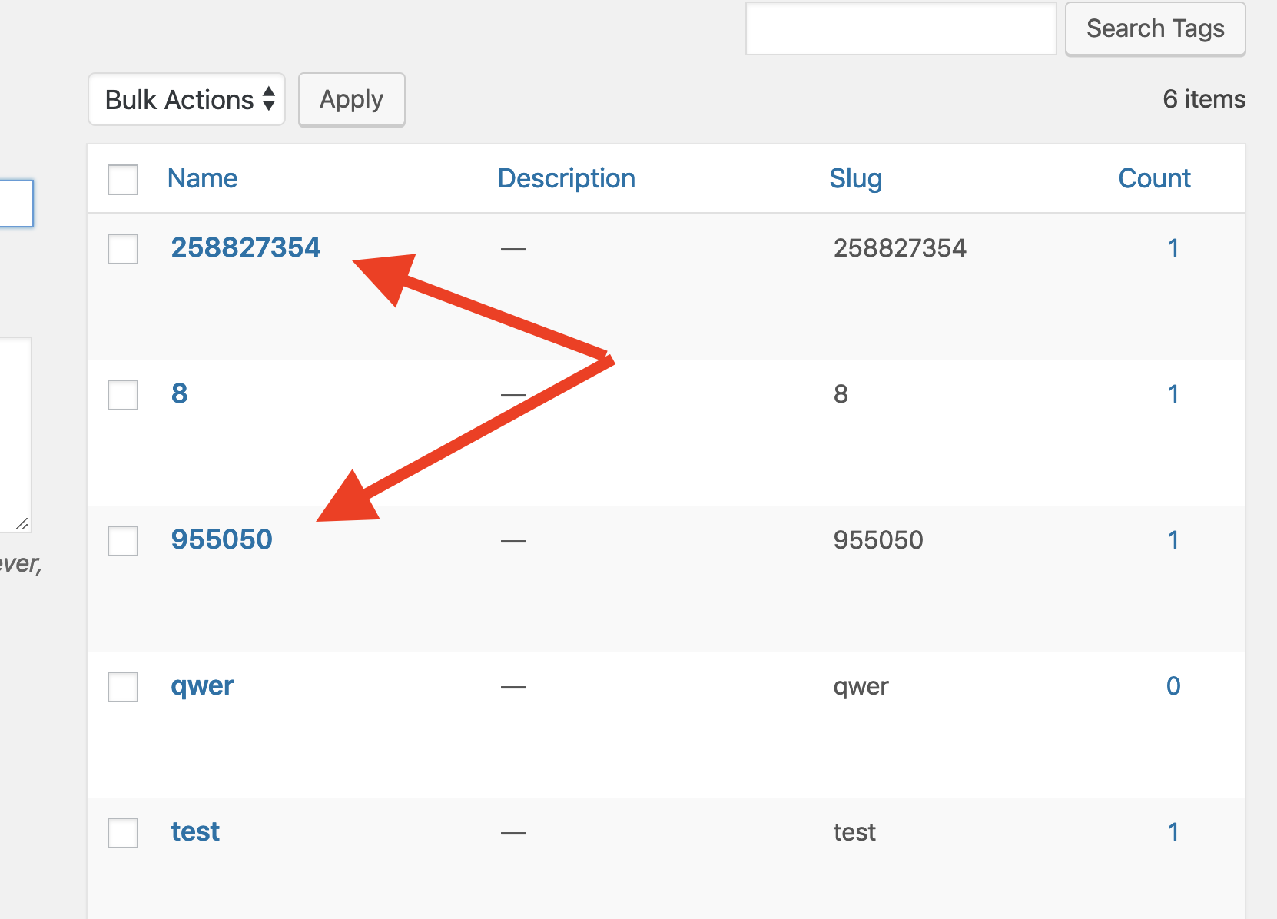View posts count for tag 258827354
1277x919 pixels.
[1173, 247]
